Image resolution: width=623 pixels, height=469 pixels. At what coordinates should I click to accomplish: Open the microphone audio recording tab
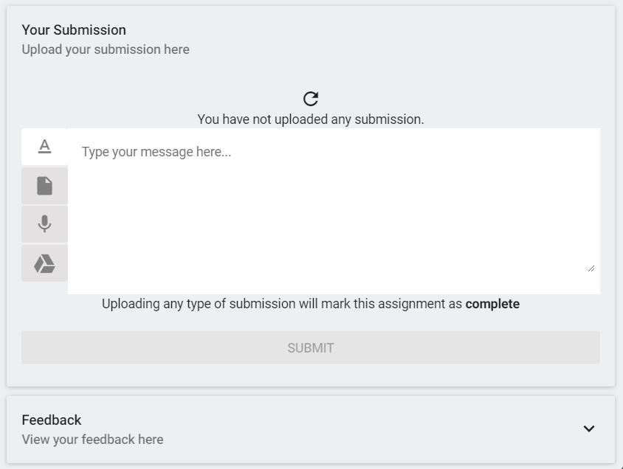[x=44, y=224]
